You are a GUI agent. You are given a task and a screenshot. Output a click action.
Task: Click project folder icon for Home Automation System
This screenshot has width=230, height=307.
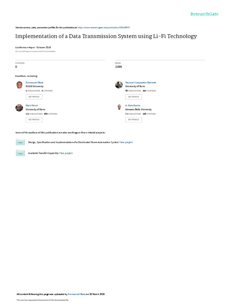pyautogui.click(x=20, y=142)
